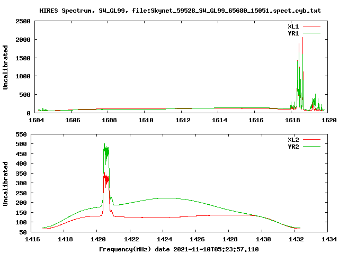The image size is (339, 254).
Task: Click the 1614 x-axis tick label
Action: tap(219, 120)
